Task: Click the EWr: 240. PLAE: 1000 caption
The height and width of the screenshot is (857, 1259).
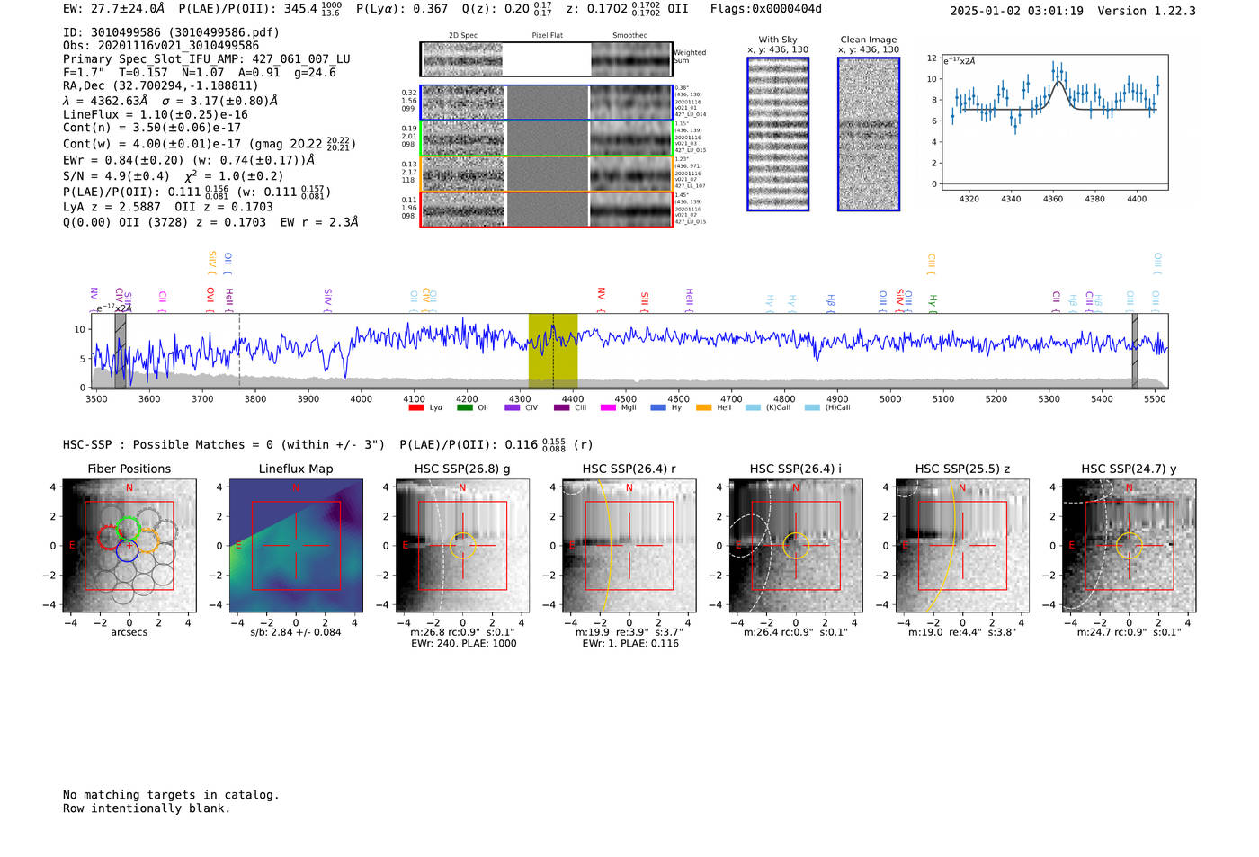Action: [464, 643]
